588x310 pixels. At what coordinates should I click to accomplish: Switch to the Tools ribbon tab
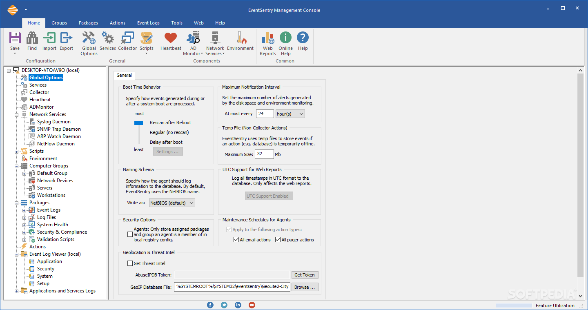pos(177,23)
